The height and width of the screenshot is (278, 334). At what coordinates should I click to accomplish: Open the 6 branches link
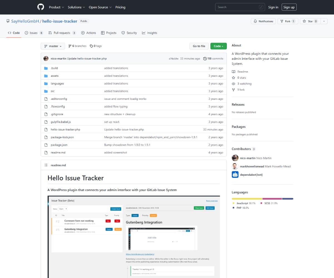click(x=77, y=46)
